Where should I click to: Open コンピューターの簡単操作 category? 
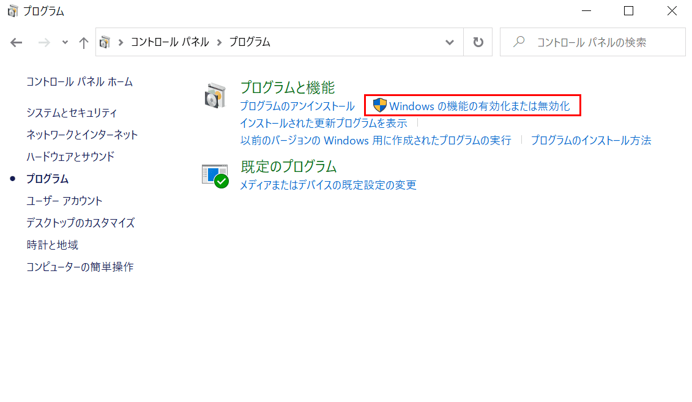coord(80,267)
